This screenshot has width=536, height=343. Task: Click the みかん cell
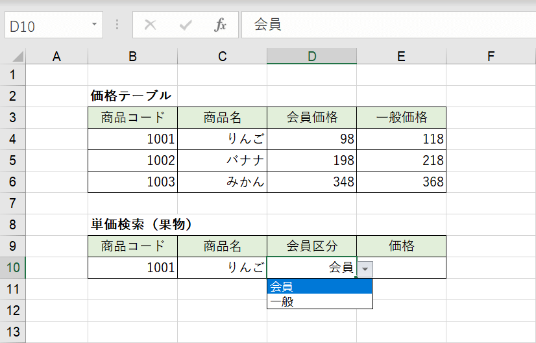(222, 182)
